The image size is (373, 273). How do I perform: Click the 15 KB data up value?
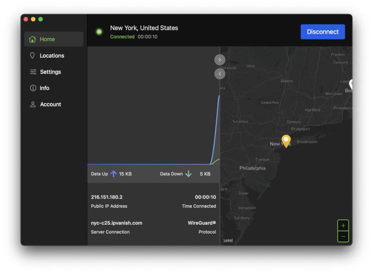tap(125, 174)
